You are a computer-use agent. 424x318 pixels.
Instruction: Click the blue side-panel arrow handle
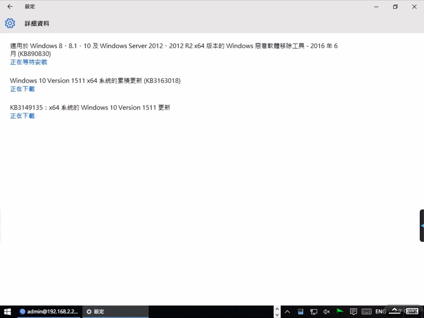coord(422,226)
